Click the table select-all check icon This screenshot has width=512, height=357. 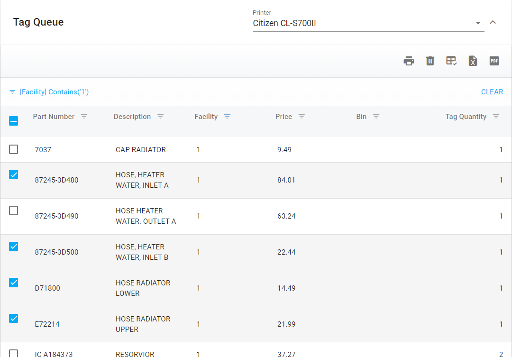(x=451, y=61)
